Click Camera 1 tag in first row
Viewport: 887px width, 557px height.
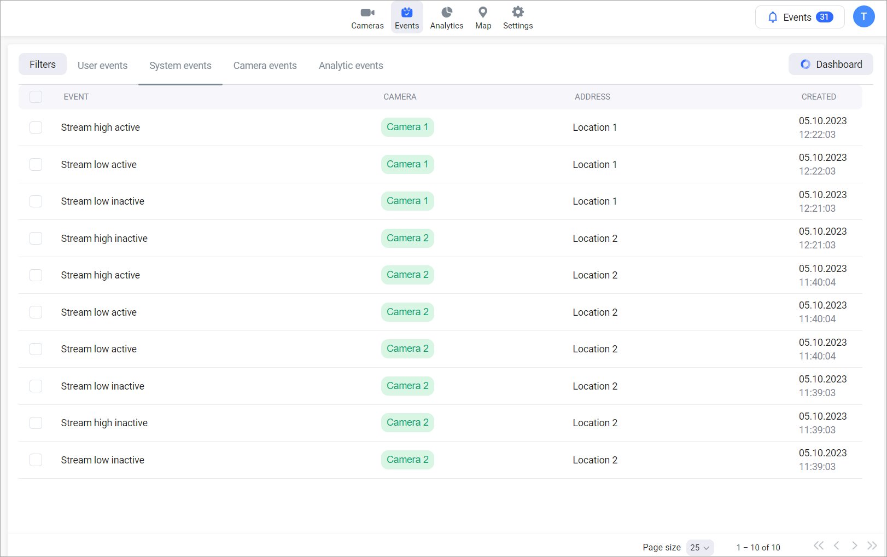point(407,127)
